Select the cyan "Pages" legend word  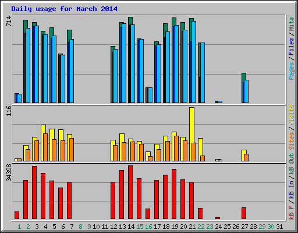292,71
